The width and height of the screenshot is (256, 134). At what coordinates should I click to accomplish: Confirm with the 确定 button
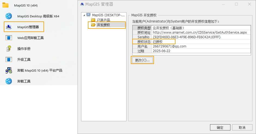point(220,127)
